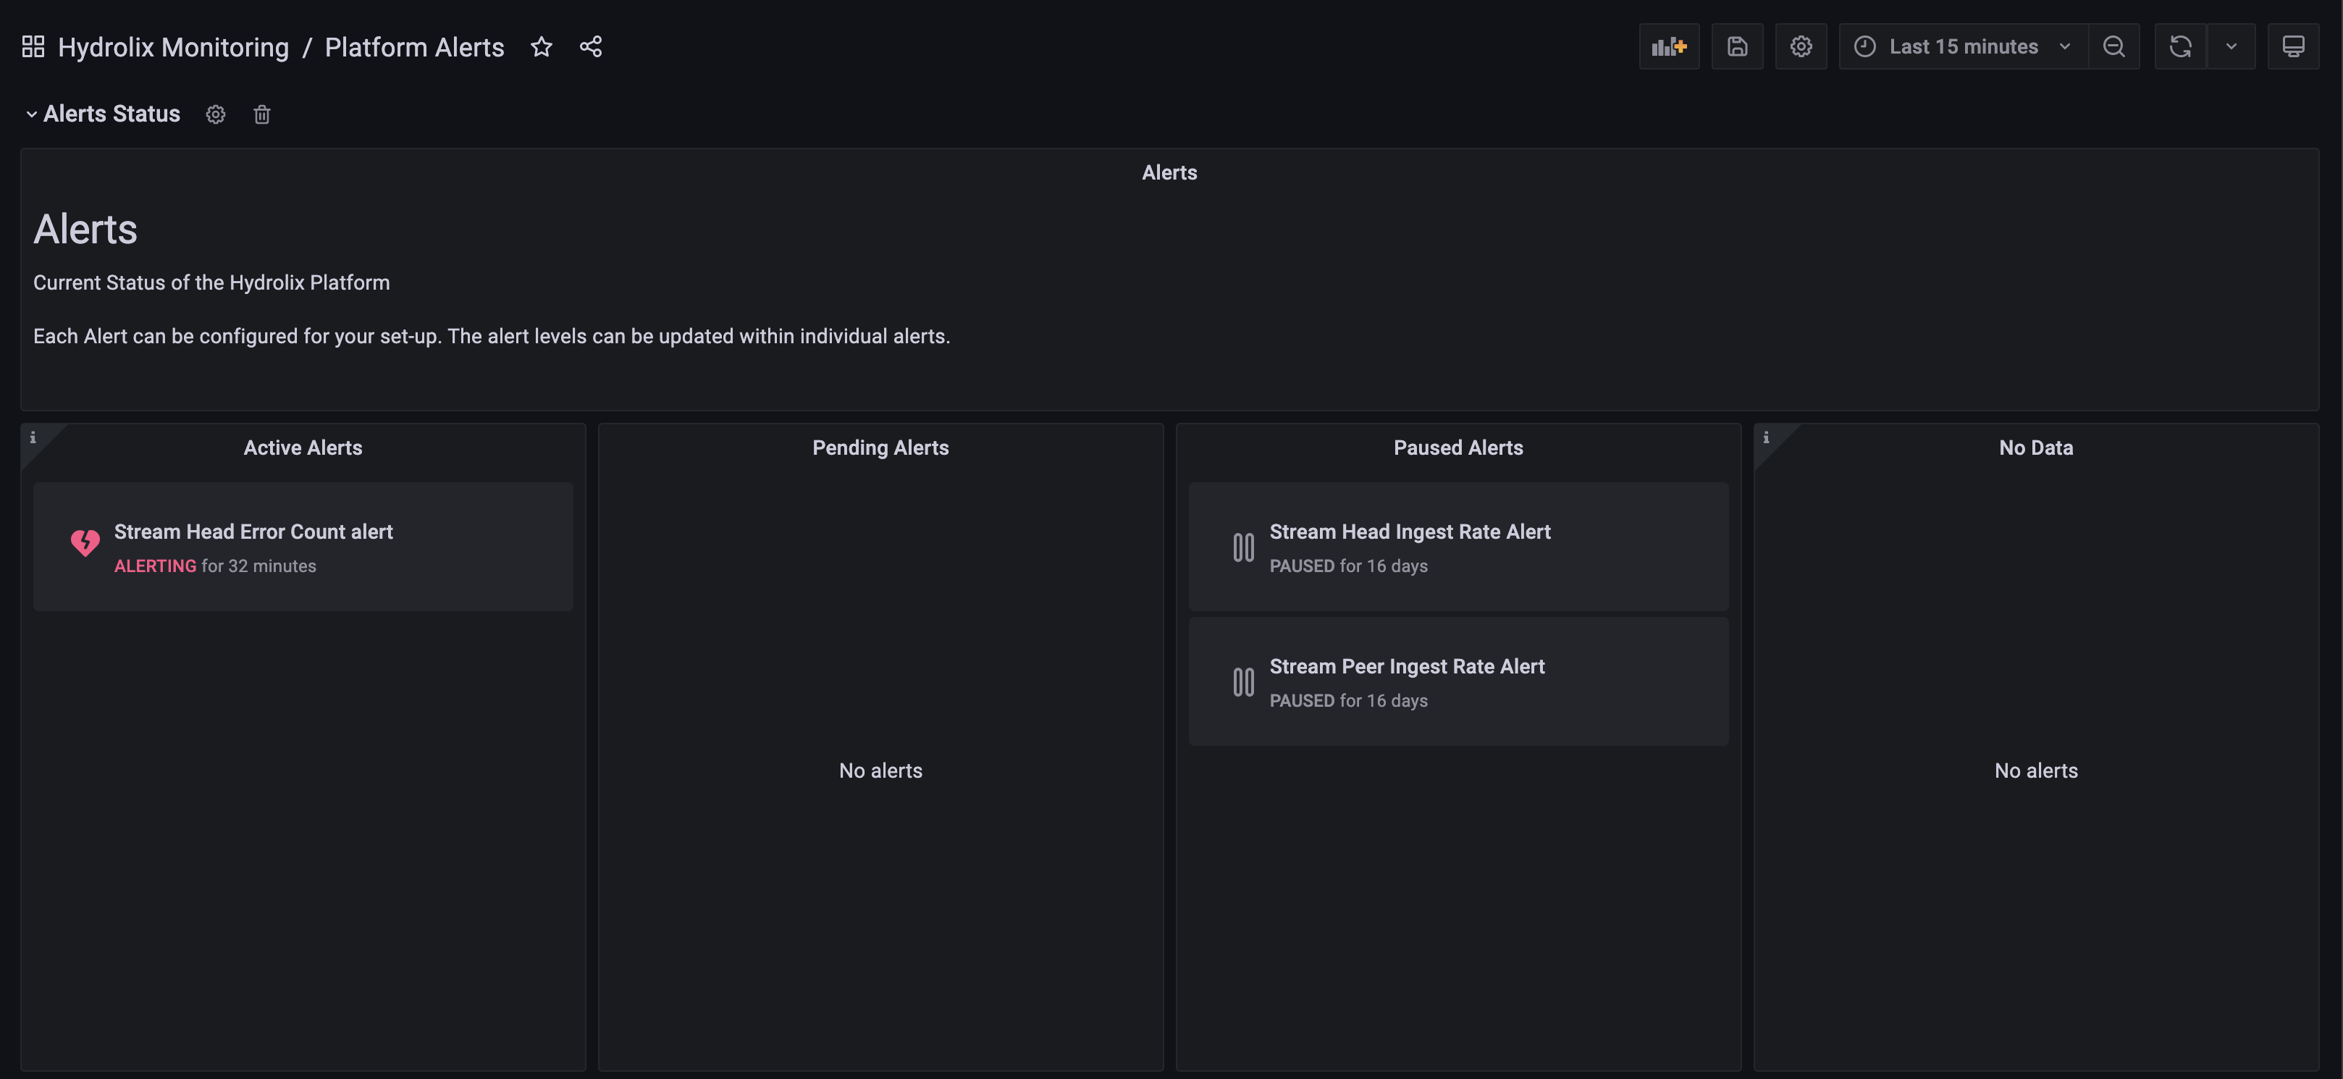Viewport: 2343px width, 1079px height.
Task: Zoom out the time range
Action: (x=2113, y=46)
